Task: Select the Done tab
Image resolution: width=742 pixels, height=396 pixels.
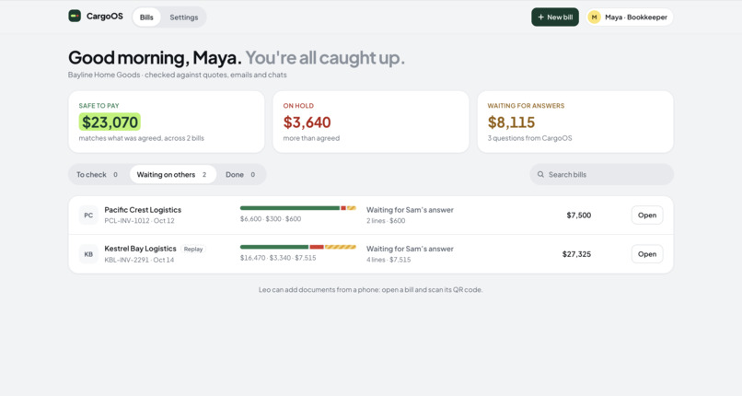Action: (x=241, y=175)
